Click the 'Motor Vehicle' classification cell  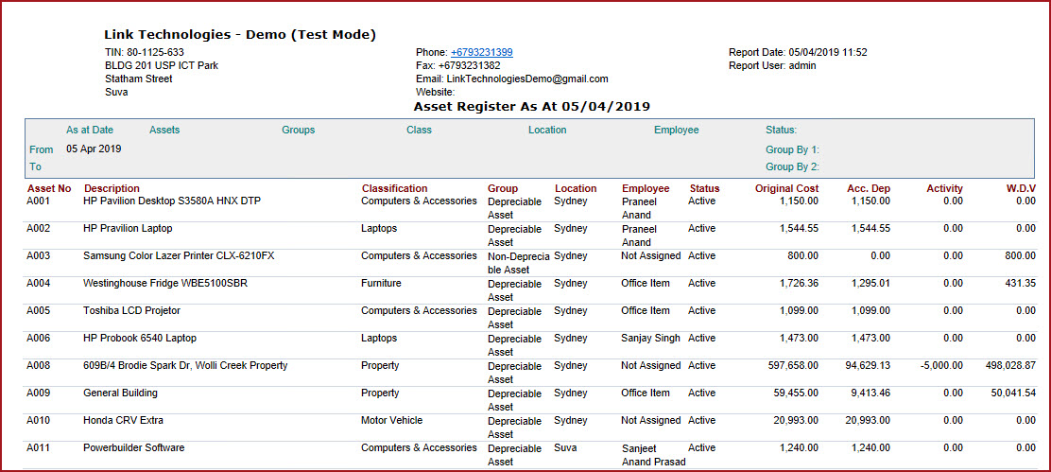coord(392,420)
